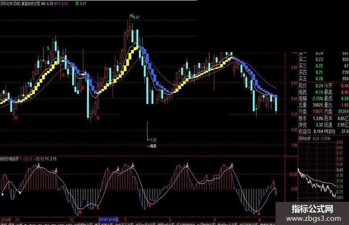Viewport: 349px width, 225px height.
Task: Click the 净资 value 3.32
Action: click(x=319, y=125)
